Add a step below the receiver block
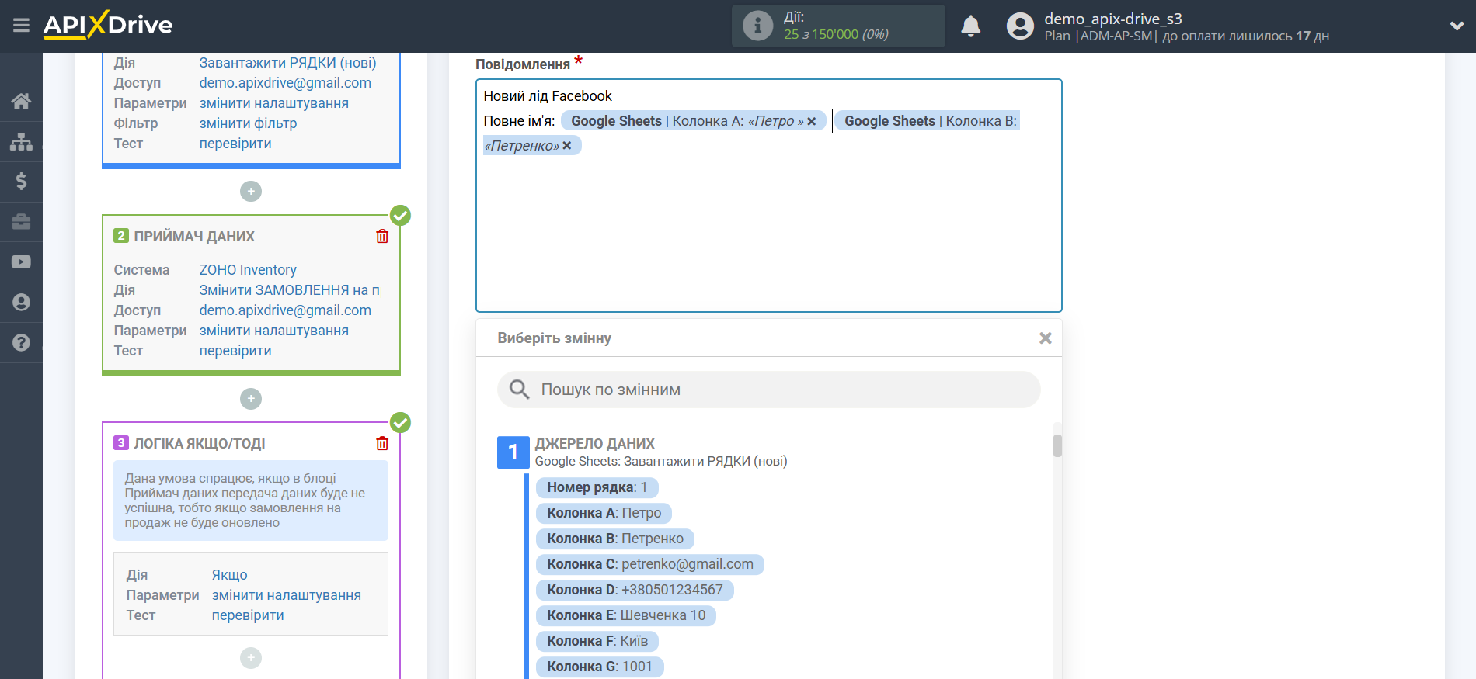 [x=251, y=399]
